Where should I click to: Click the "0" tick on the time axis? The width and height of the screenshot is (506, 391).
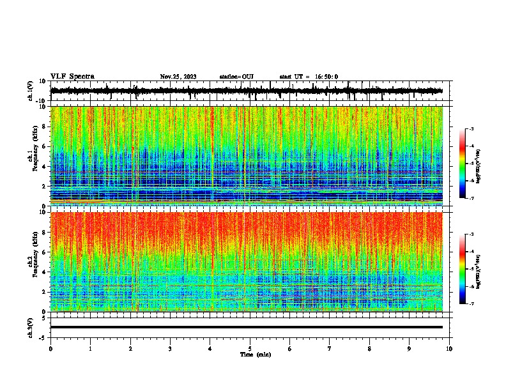[x=50, y=349]
